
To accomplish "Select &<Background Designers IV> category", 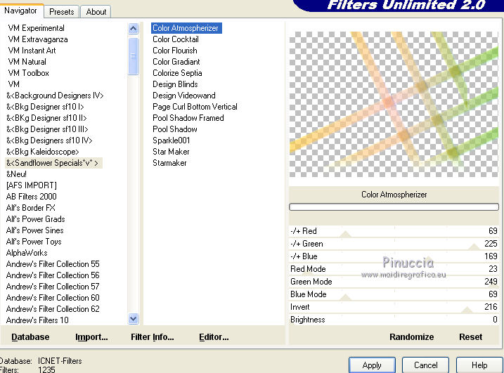I will (55, 96).
